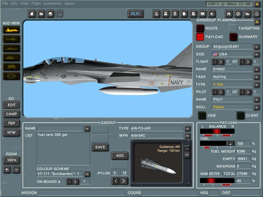This screenshot has width=263, height=197.
Task: Open the mission briefing book icon
Action: click(x=203, y=14)
